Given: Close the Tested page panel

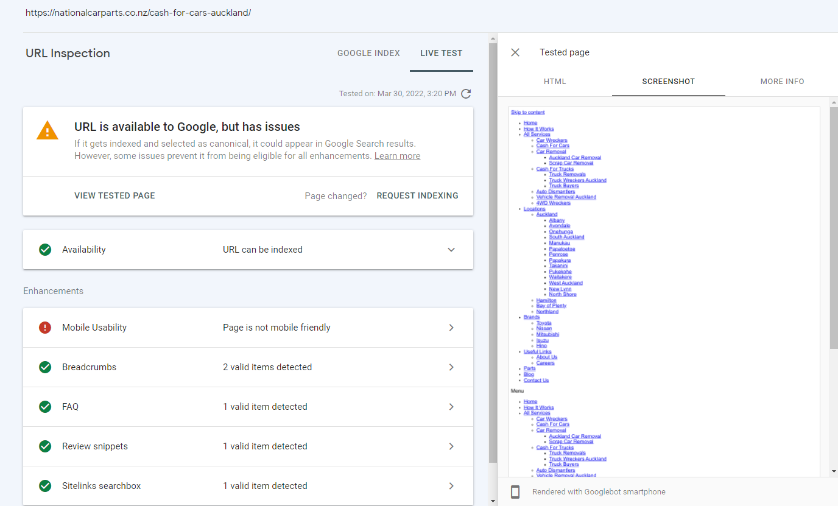Looking at the screenshot, I should (515, 52).
